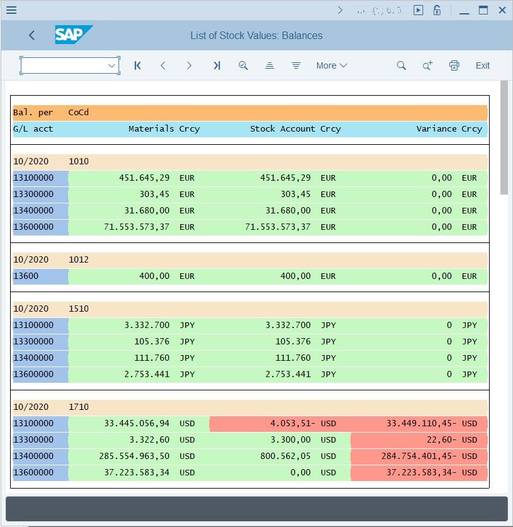This screenshot has width=513, height=527.
Task: Open the command field dropdown arrow
Action: coord(112,65)
